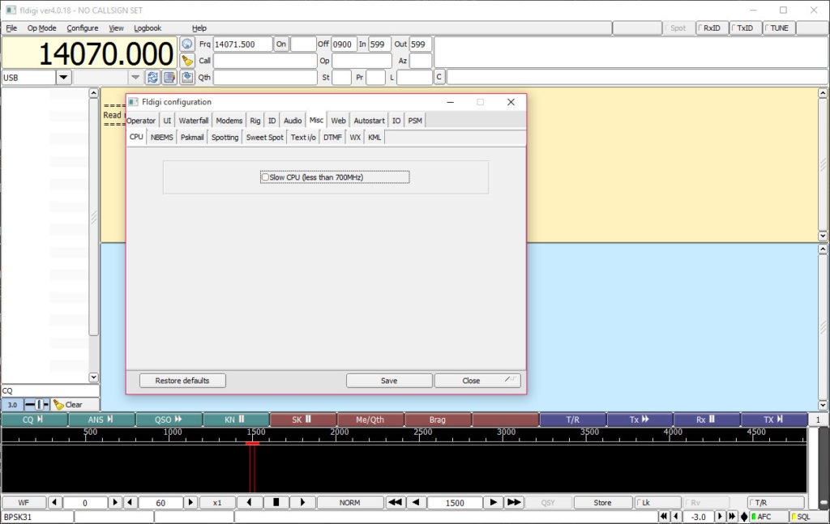Click single decrease arrow beside -3.0

[x=675, y=517]
